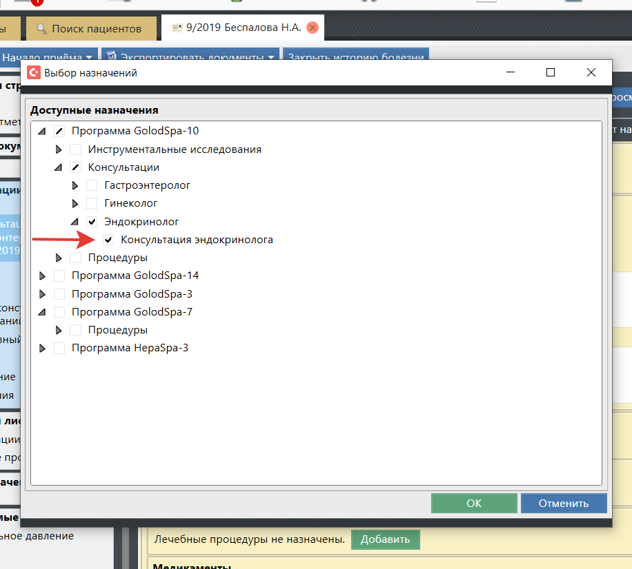The height and width of the screenshot is (569, 632).
Task: Maximize the Выбор назначений dialog
Action: pos(550,72)
